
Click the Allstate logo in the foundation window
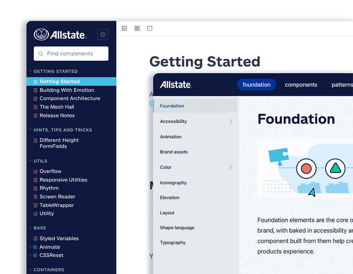click(176, 85)
